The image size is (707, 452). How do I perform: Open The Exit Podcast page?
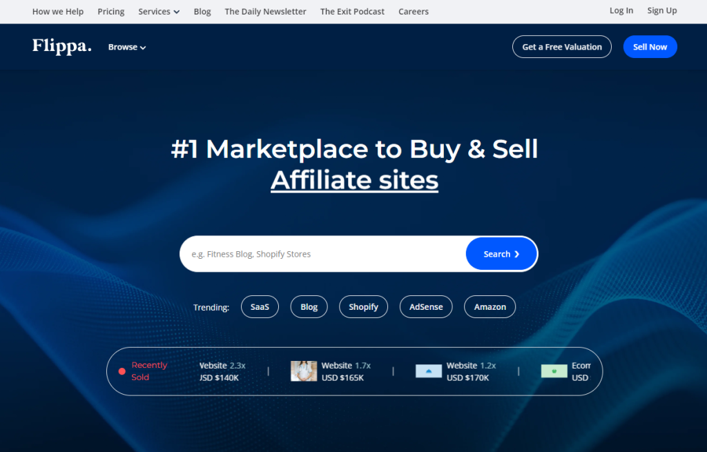pos(352,11)
